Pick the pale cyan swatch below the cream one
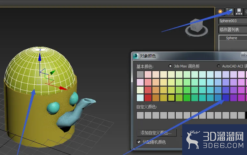This screenshot has height=155, width=247. [140, 98]
